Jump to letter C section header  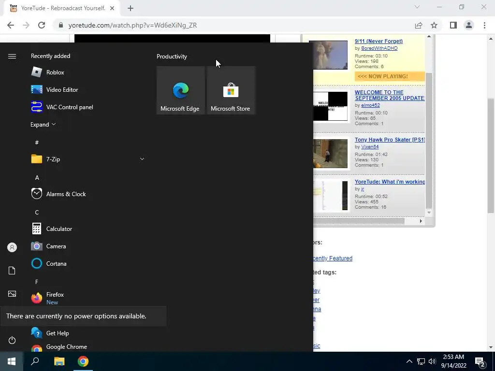click(37, 213)
